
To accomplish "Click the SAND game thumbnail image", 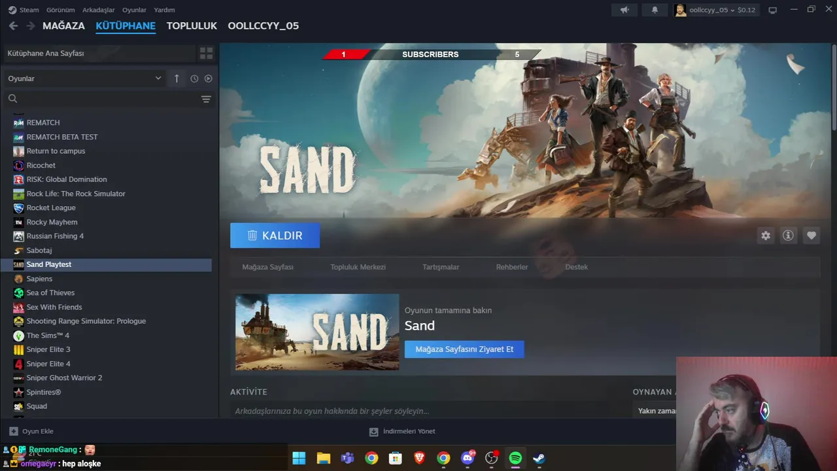I will (x=317, y=332).
